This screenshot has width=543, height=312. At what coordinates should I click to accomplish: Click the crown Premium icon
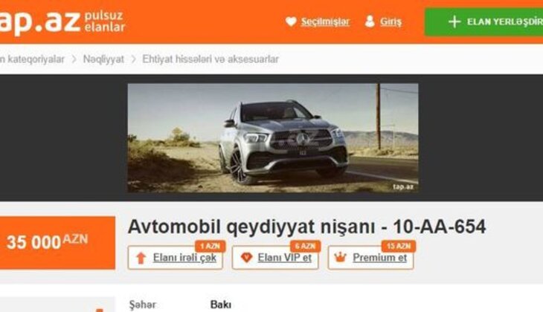click(341, 257)
